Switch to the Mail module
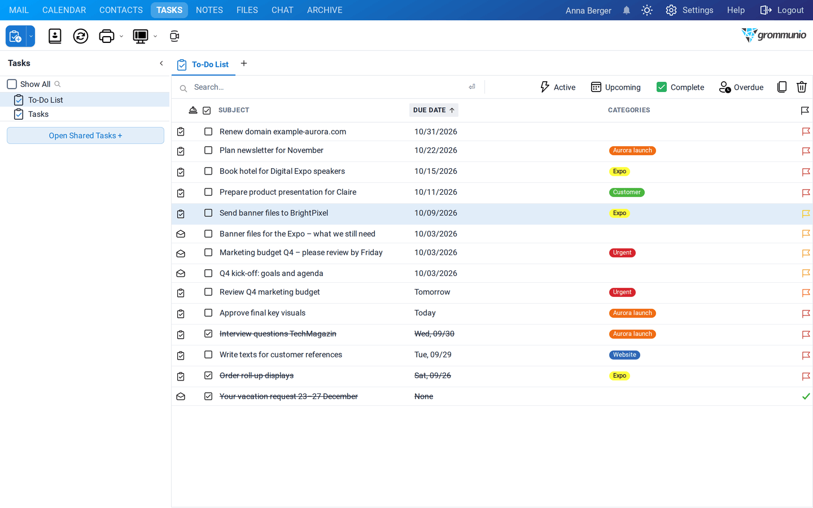Image resolution: width=813 pixels, height=508 pixels. click(19, 10)
